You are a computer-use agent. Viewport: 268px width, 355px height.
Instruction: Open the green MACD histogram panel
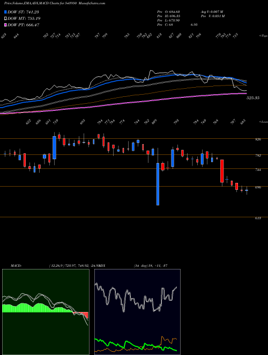(x=46, y=312)
